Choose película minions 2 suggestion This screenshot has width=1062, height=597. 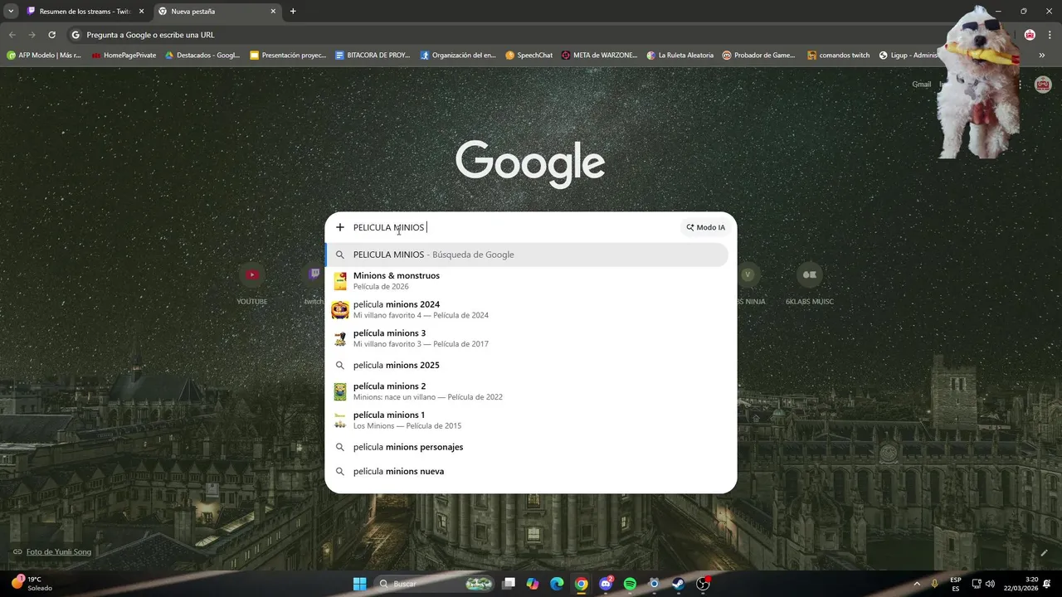528,391
